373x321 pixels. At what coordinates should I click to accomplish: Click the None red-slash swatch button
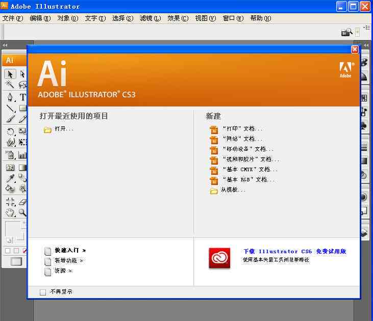click(x=24, y=251)
